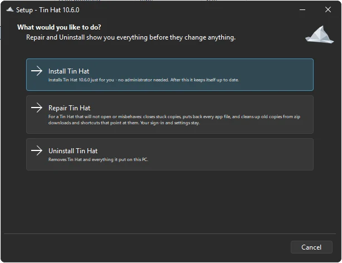Select the Repair Tin Hat option
This screenshot has height=263, width=342.
170,114
